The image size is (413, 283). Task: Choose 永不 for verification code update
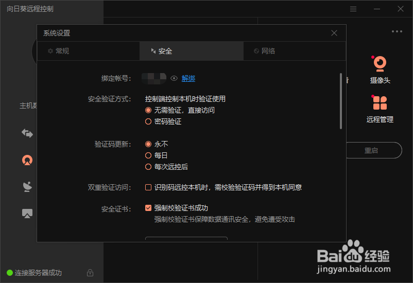148,144
